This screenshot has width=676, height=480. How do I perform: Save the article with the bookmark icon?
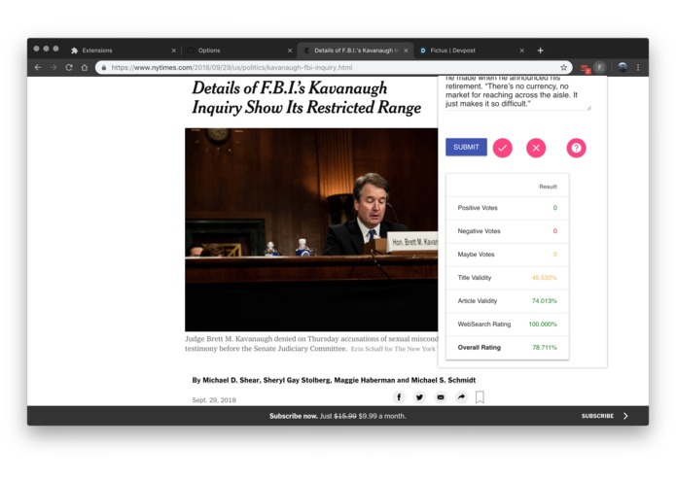coord(480,396)
